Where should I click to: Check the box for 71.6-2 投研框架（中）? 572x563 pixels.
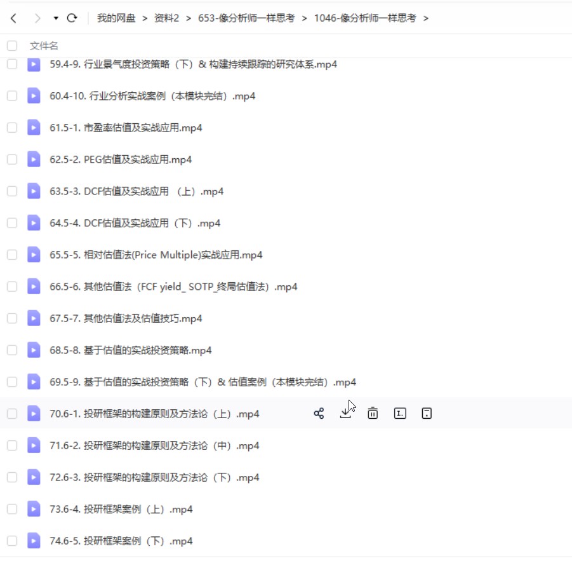click(12, 445)
